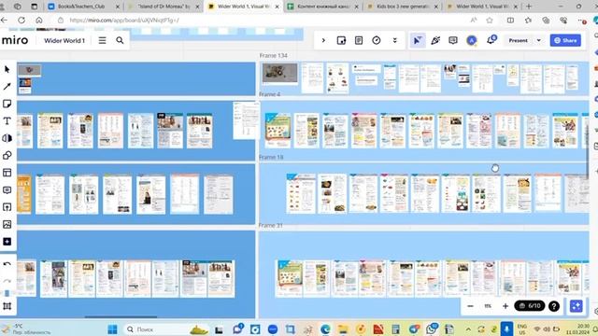Switch to the Book&Teachers_Club tab
The image size is (598, 336).
click(x=83, y=7)
